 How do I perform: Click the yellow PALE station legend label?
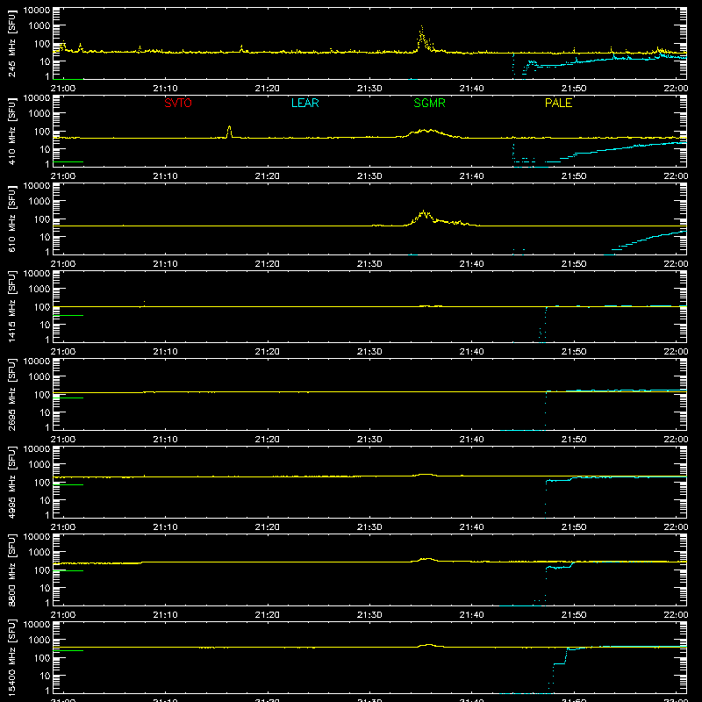pyautogui.click(x=558, y=103)
